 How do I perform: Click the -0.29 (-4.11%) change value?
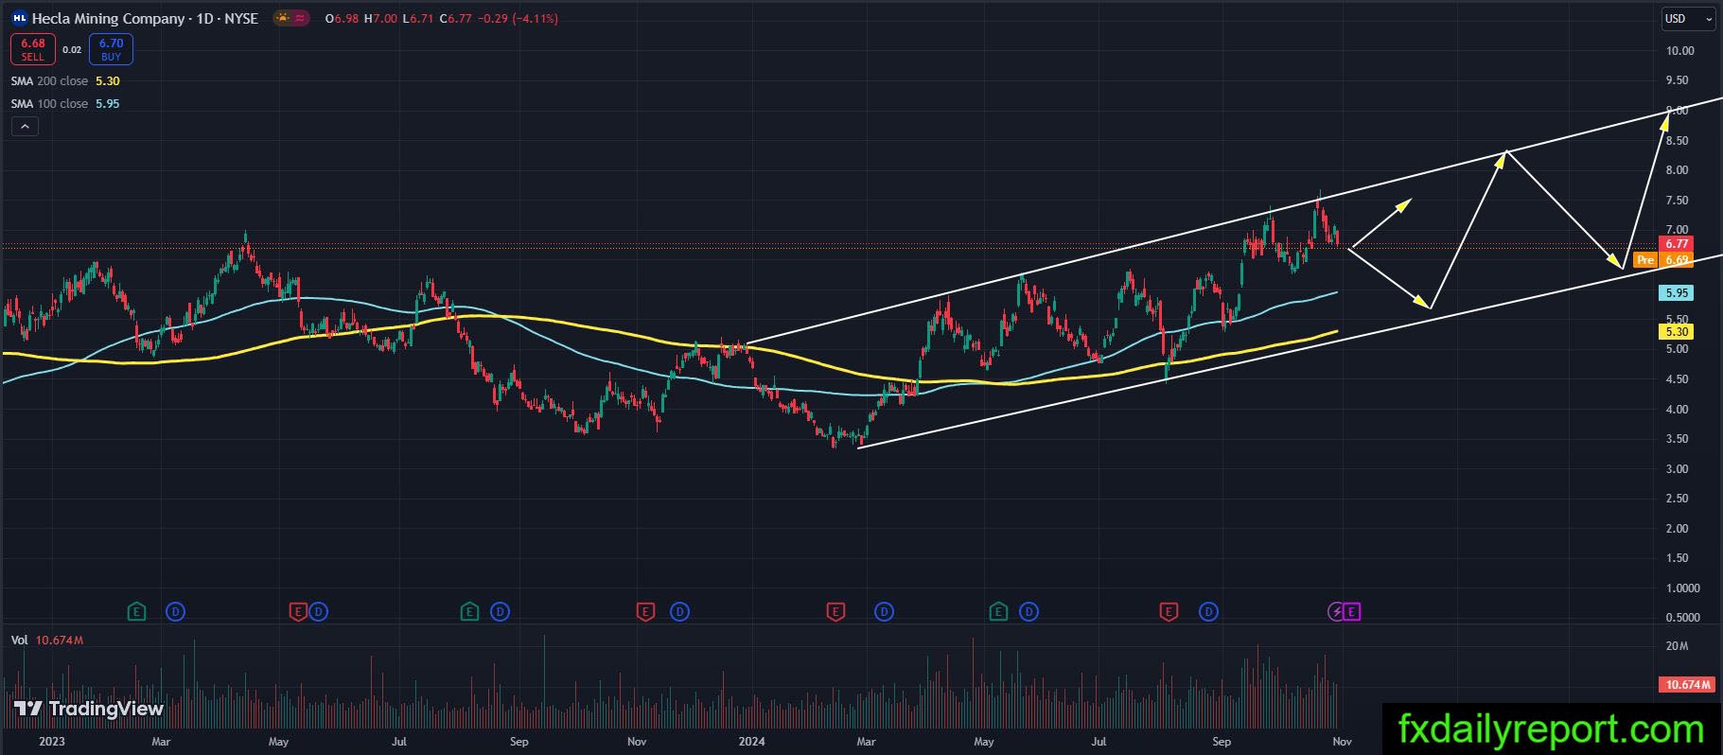(x=517, y=18)
